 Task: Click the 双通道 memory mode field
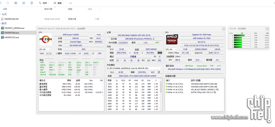(132, 57)
